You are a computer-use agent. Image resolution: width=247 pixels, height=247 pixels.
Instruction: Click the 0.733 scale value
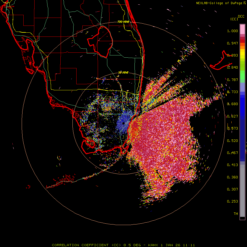(x=232, y=92)
